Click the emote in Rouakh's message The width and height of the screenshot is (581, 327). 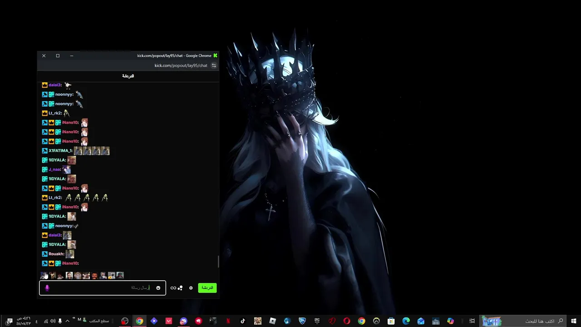(x=69, y=254)
